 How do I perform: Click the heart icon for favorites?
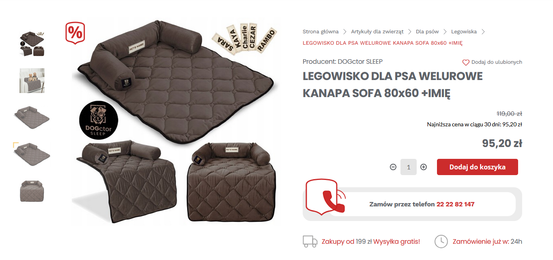(466, 63)
